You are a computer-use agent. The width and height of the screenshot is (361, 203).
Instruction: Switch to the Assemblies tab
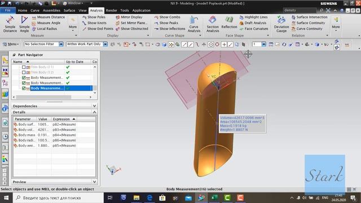point(51,10)
